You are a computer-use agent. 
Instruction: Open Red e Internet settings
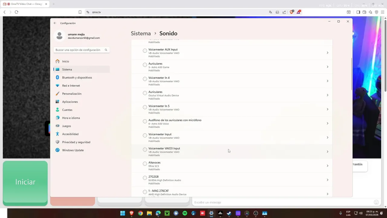pos(82,86)
